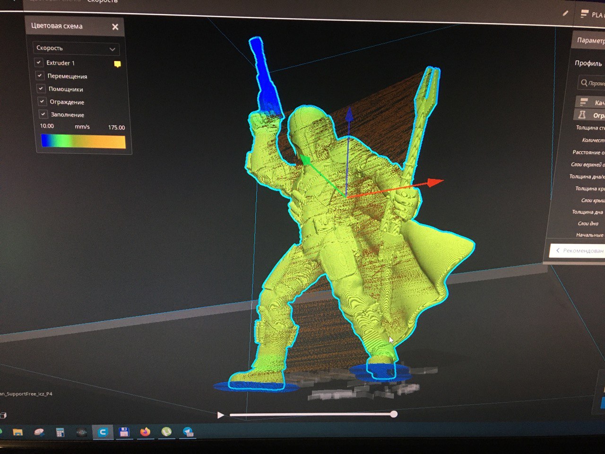Click the magnifier icon in settings search
605x454 pixels.
click(x=584, y=83)
